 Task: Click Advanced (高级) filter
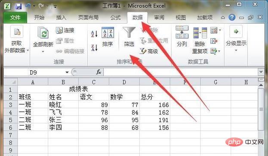click(149, 51)
